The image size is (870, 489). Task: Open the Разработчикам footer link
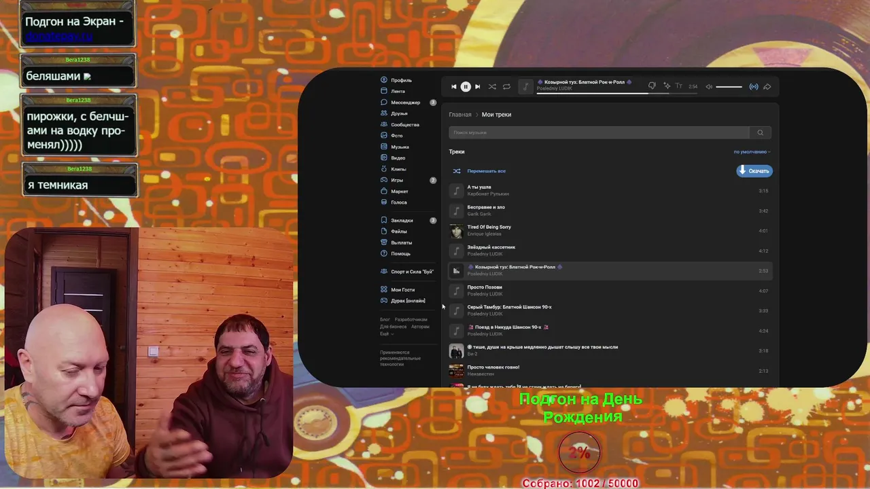point(411,320)
